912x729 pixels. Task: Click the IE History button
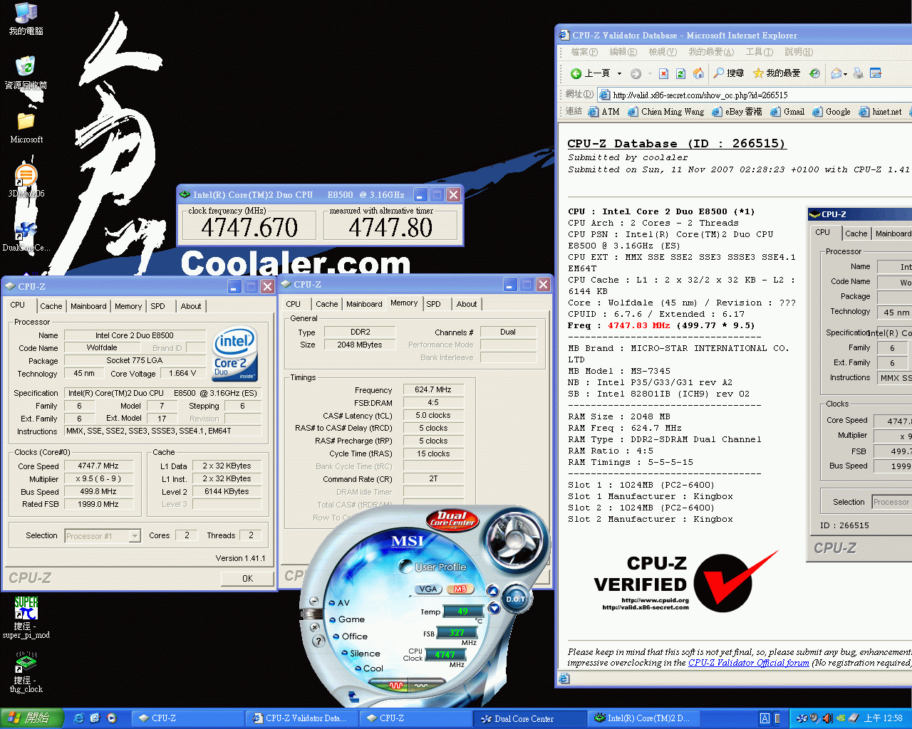(815, 73)
